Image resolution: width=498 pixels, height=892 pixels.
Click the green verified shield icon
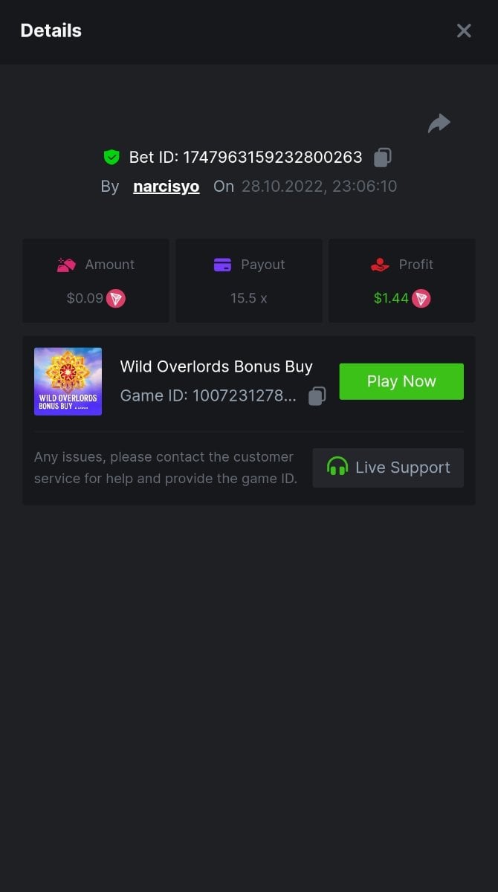tap(111, 157)
